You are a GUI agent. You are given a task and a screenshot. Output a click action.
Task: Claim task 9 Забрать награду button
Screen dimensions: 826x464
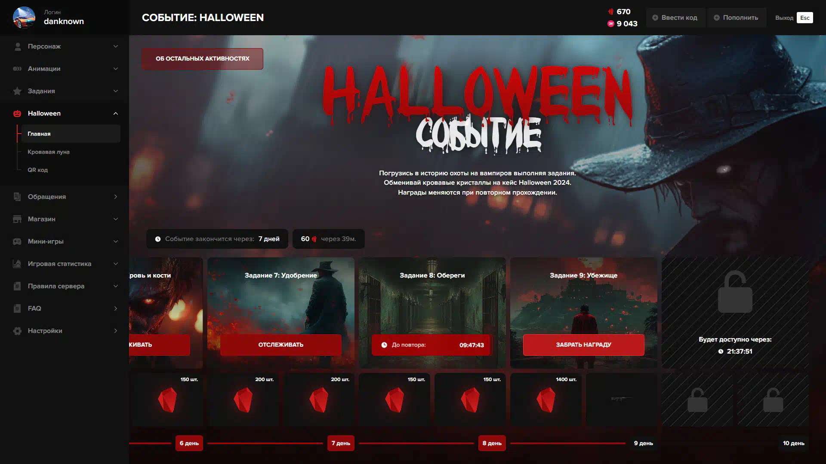[x=584, y=345]
